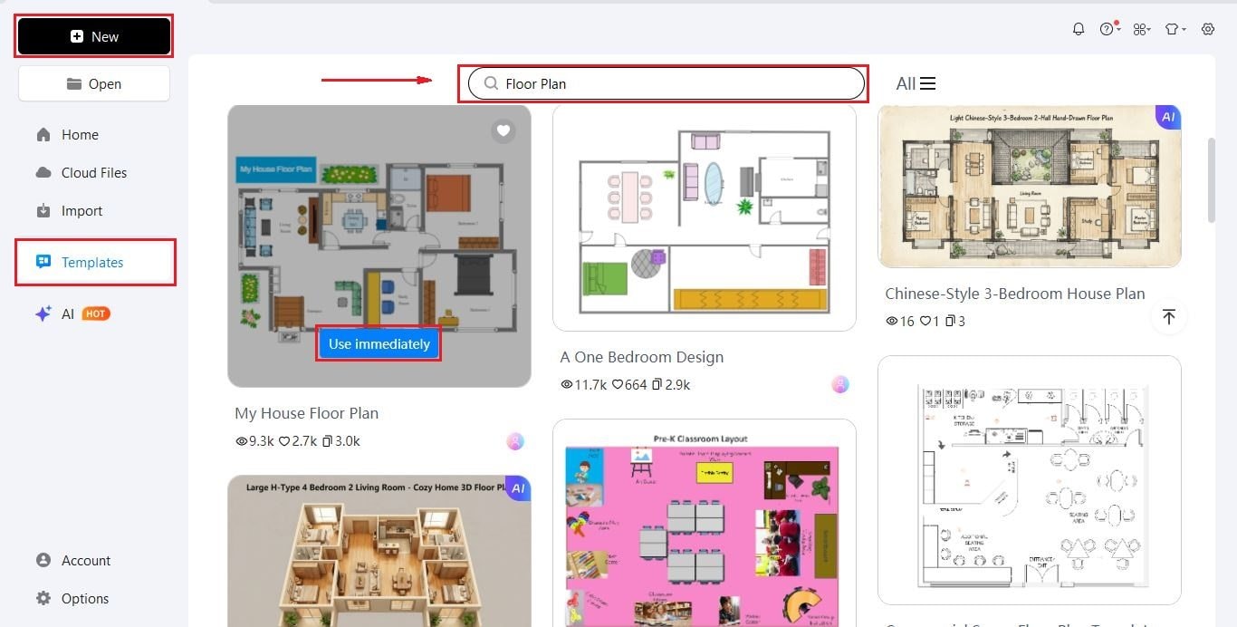This screenshot has width=1237, height=627.
Task: Click the magnifier icon in the search box
Action: tap(491, 83)
